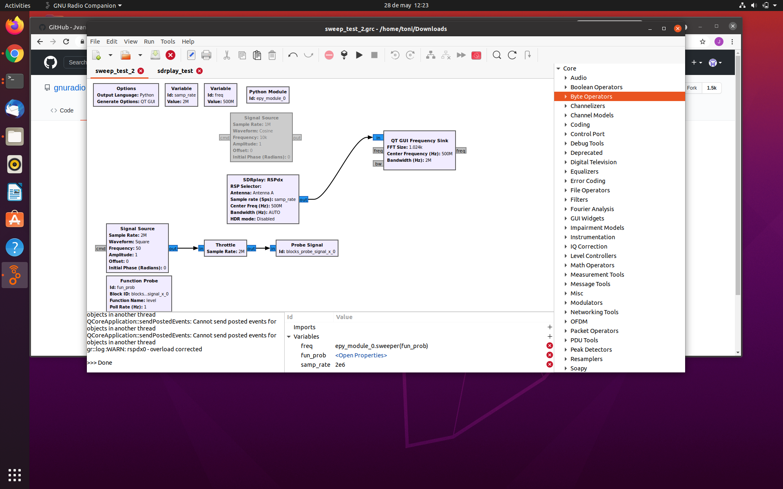783x489 pixels.
Task: Expand the Fourier Analysis category
Action: tap(565, 209)
